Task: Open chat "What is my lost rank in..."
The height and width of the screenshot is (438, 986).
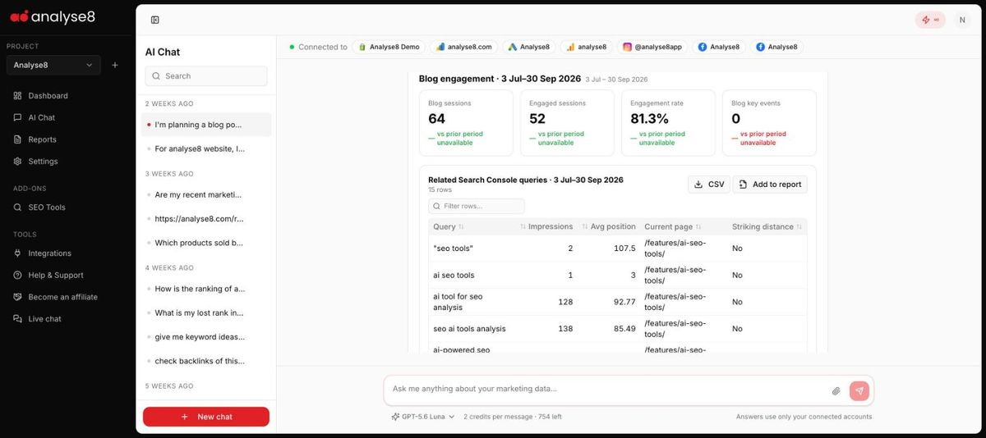Action: (206, 313)
